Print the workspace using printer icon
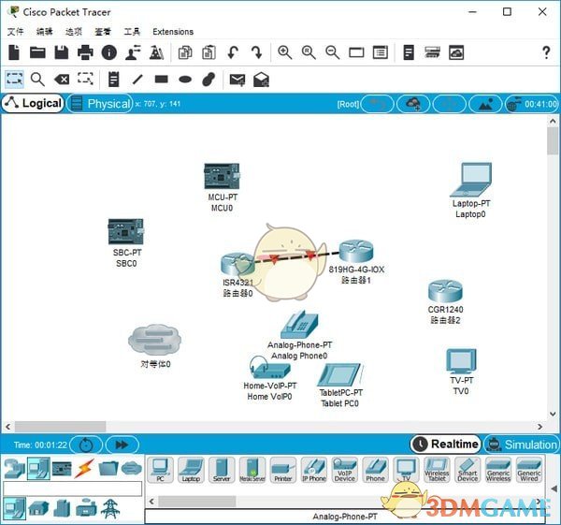 (x=85, y=52)
